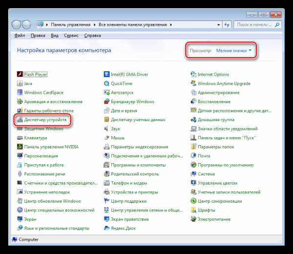Click Панель управления breadcrumb segment
The image size is (293, 254).
71,25
